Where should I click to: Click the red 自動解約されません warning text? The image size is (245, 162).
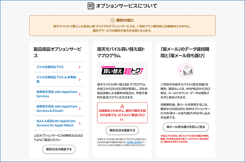coord(122,115)
